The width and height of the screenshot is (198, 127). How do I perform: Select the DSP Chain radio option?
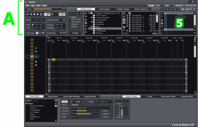pyautogui.click(x=75, y=19)
